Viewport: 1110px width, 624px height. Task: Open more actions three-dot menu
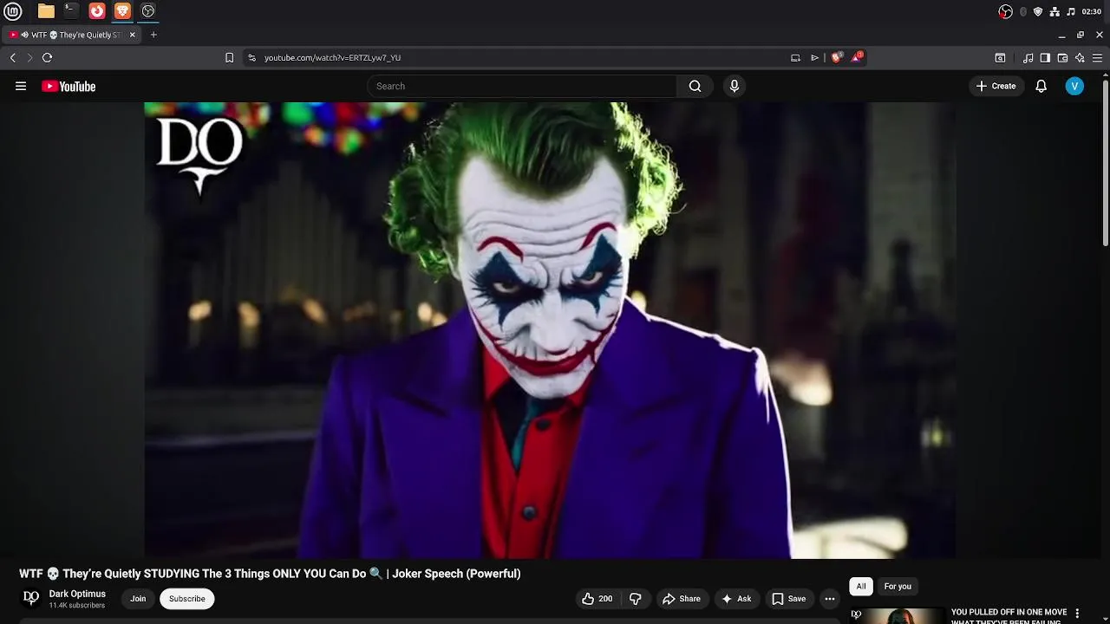(830, 599)
